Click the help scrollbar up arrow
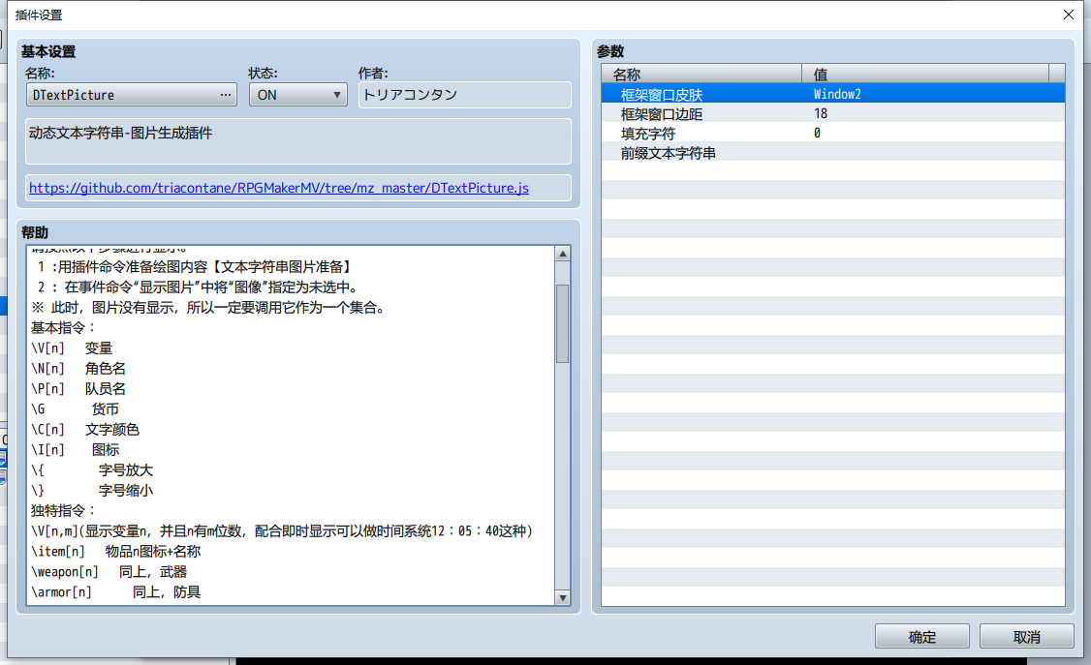The width and height of the screenshot is (1091, 665). (563, 254)
